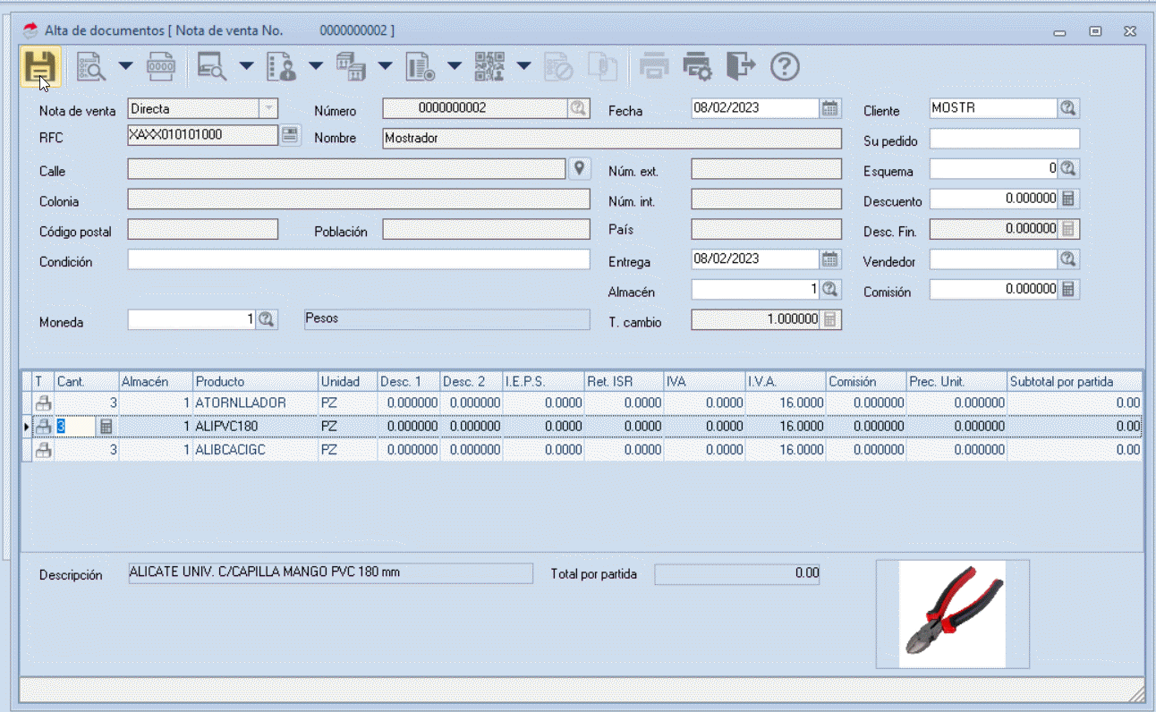Screen dimensions: 1156x712
Task: Open the Moneda lookup magnifier icon
Action: click(266, 319)
